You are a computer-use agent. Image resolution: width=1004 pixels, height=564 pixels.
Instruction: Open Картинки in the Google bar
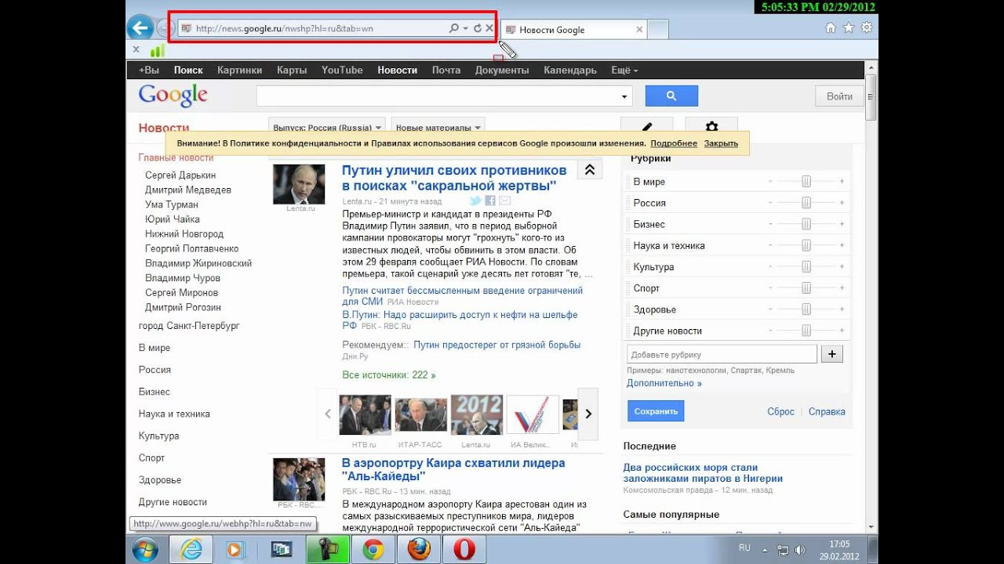click(240, 70)
